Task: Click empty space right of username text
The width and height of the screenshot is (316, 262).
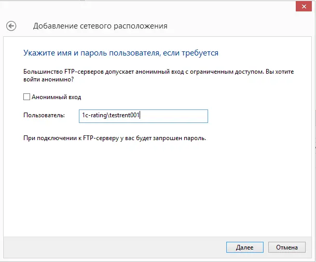Action: pyautogui.click(x=173, y=116)
